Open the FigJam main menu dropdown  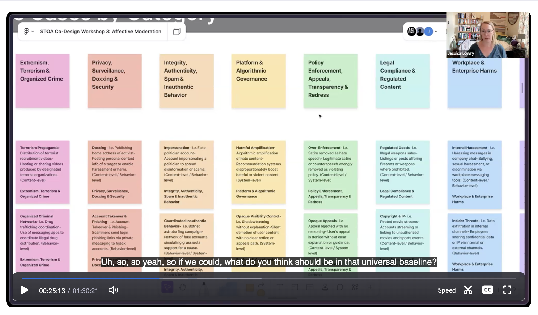[x=29, y=31]
